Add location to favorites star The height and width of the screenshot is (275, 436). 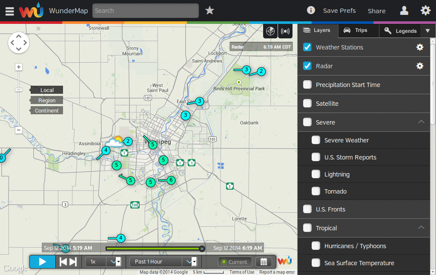[209, 11]
